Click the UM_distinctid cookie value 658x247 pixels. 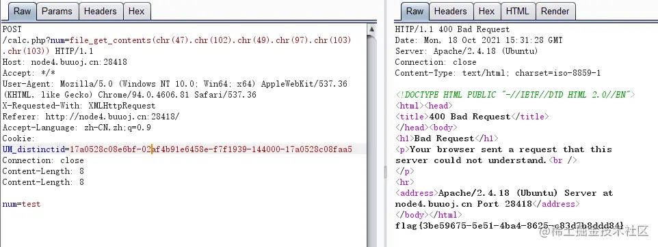pos(211,149)
